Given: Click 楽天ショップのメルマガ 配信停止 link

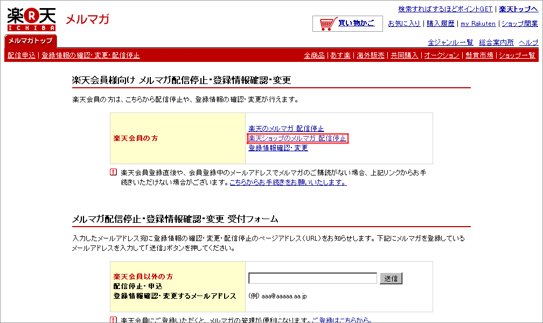Looking at the screenshot, I should pos(297,138).
